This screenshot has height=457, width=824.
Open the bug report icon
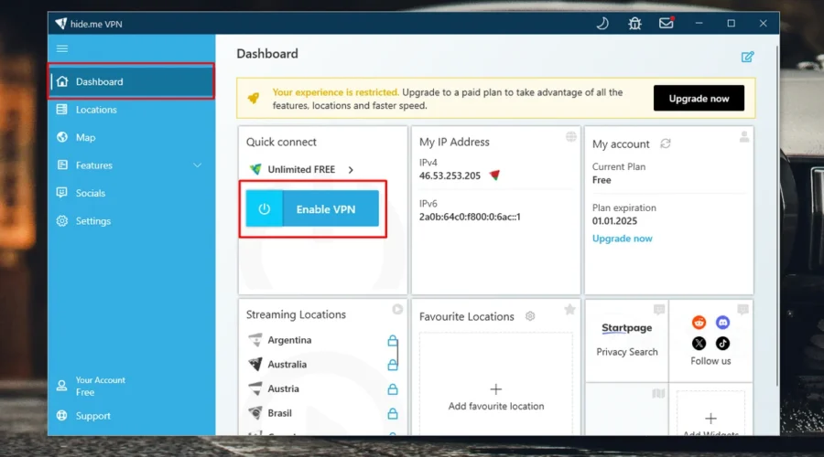pos(634,24)
